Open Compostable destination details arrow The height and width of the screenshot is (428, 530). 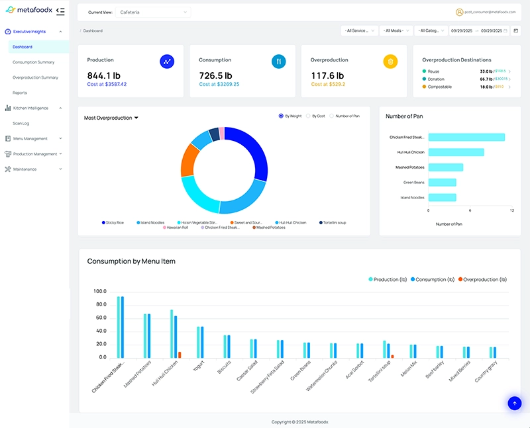509,87
